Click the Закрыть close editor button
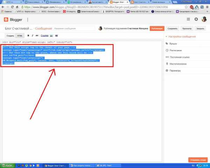This screenshot has width=210, height=168. click(200, 29)
